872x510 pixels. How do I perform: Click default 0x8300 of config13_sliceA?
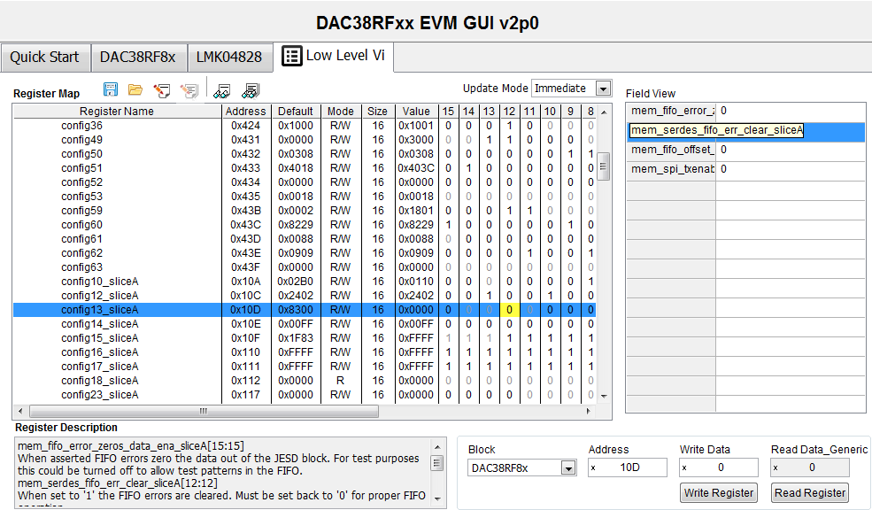(x=296, y=310)
